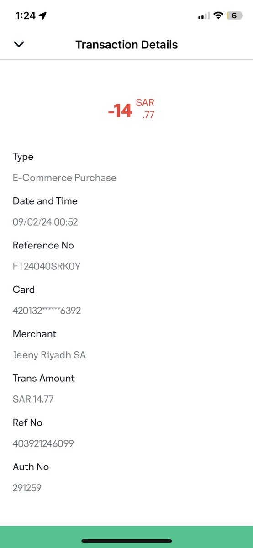
Task: Collapse the Transaction Details screen with the down chevron
Action: coord(19,44)
